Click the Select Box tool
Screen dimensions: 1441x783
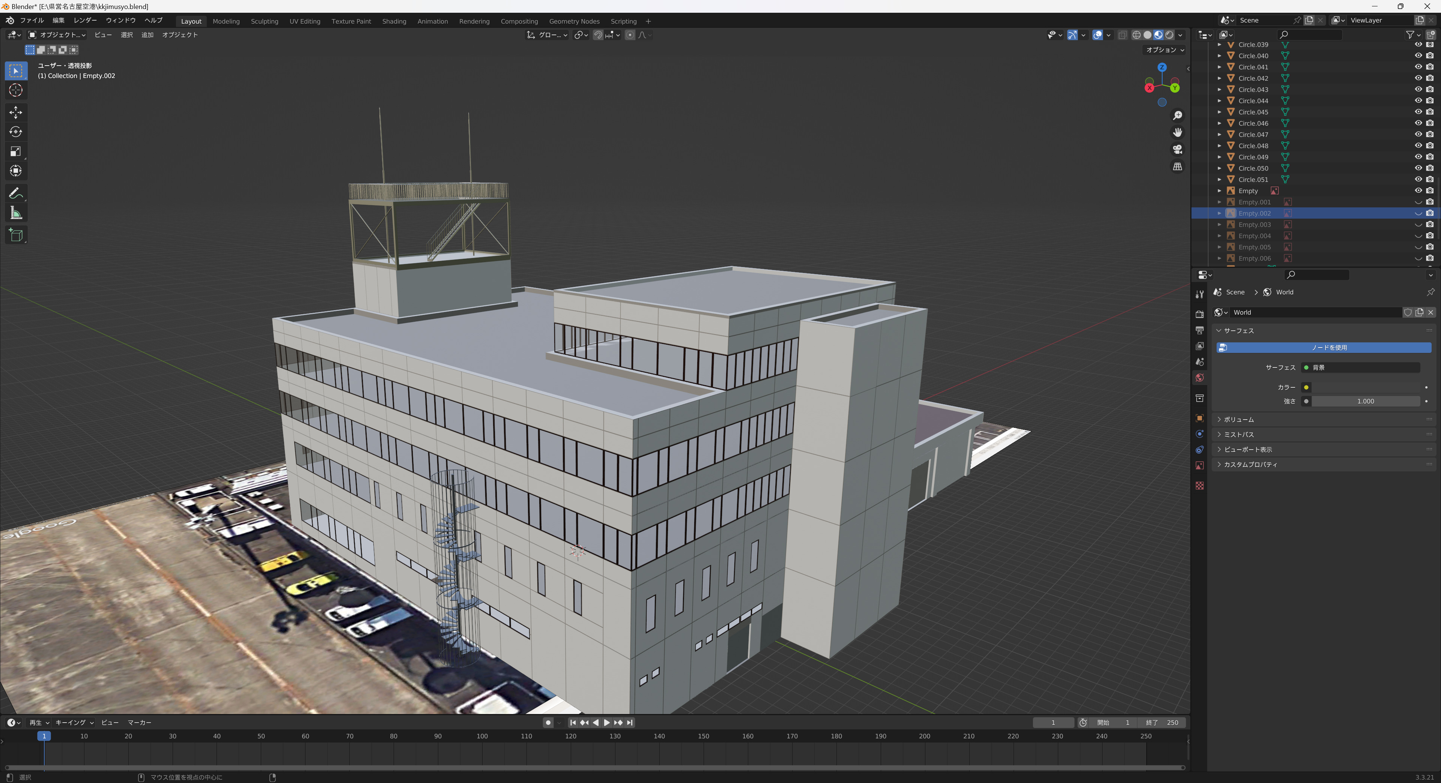16,70
